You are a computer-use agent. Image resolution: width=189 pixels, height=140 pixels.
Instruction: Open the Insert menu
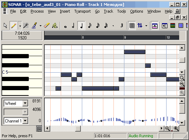(65, 11)
